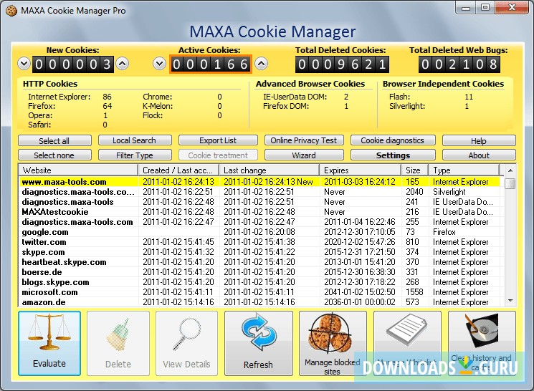This screenshot has width=534, height=391.
Task: Sort list by Website column header
Action: click(78, 170)
